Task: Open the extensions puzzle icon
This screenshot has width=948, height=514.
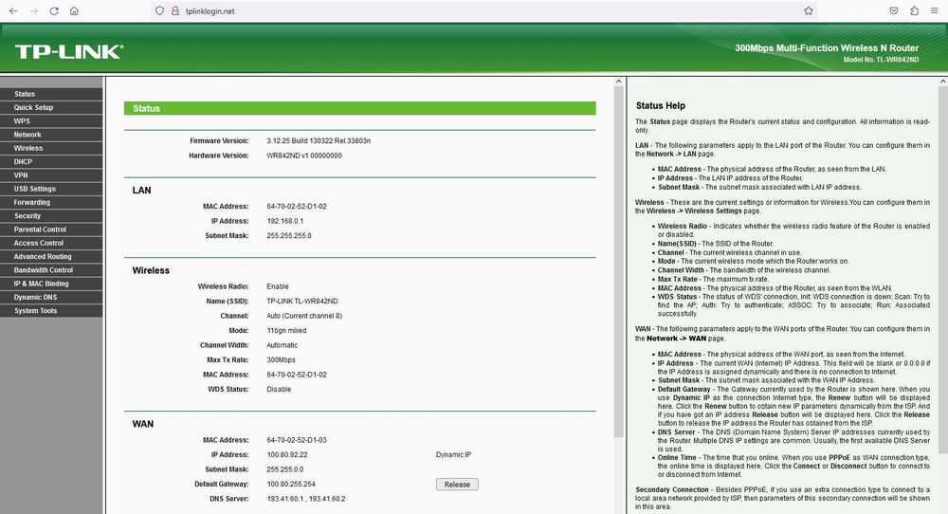Action: point(914,10)
